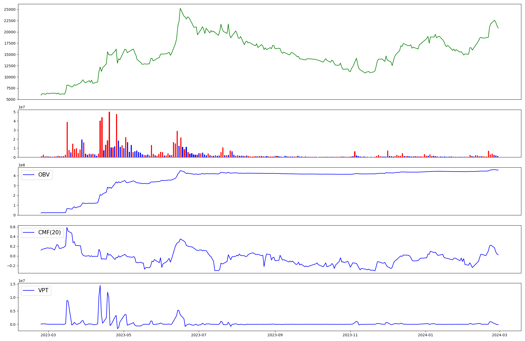The width and height of the screenshot is (525, 341).
Task: Click the 2024-03 x-axis date label
Action: 500,335
